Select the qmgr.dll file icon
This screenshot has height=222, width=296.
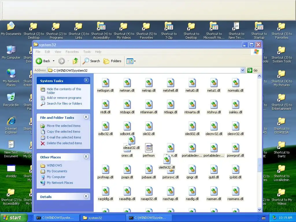coord(192,170)
